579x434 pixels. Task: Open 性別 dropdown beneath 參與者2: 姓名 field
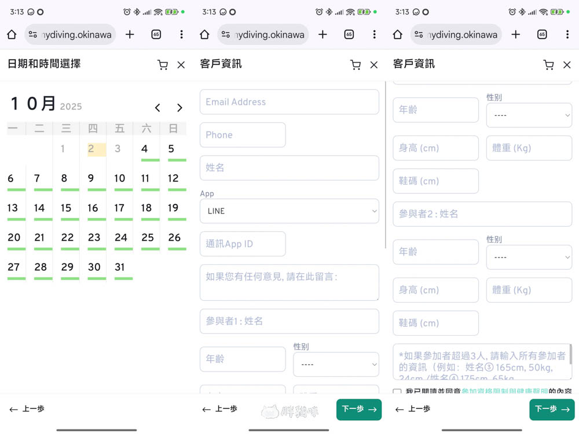(529, 257)
